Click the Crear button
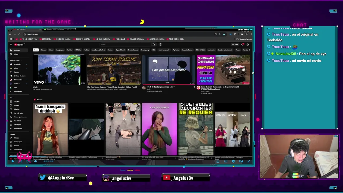 pyautogui.click(x=235, y=44)
